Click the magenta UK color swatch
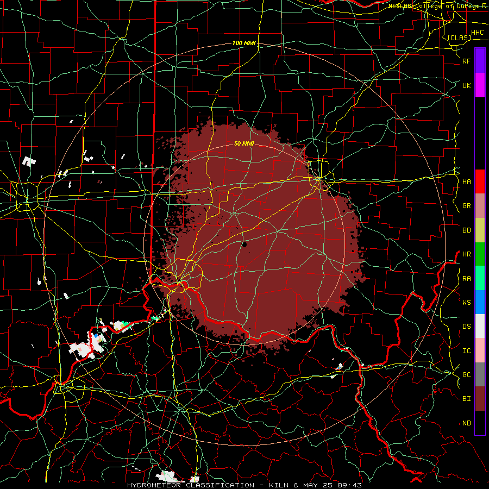 (x=480, y=85)
